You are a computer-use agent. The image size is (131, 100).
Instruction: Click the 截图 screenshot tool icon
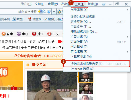pyautogui.click(x=14, y=19)
